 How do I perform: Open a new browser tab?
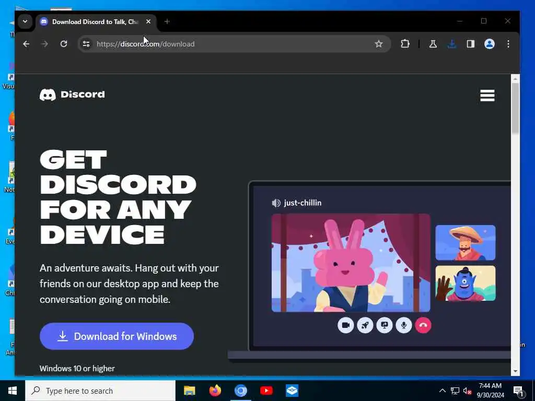(167, 21)
